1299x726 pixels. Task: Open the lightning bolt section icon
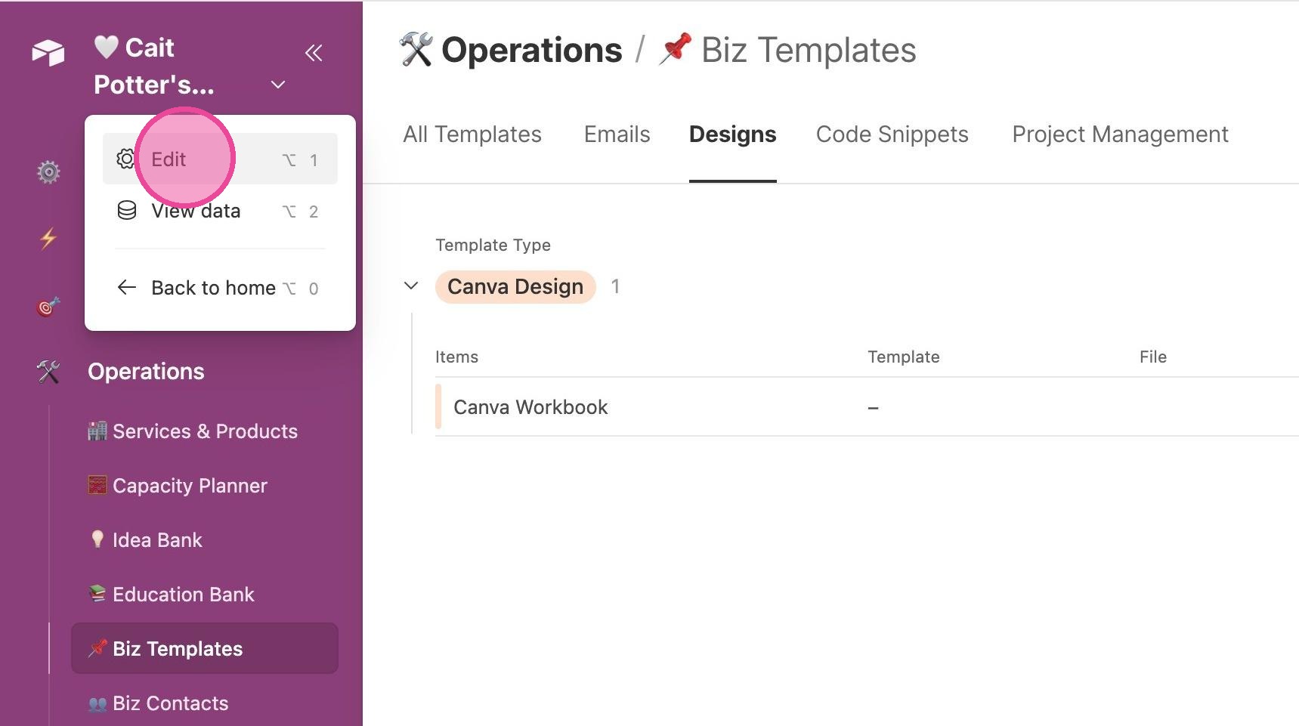[48, 239]
